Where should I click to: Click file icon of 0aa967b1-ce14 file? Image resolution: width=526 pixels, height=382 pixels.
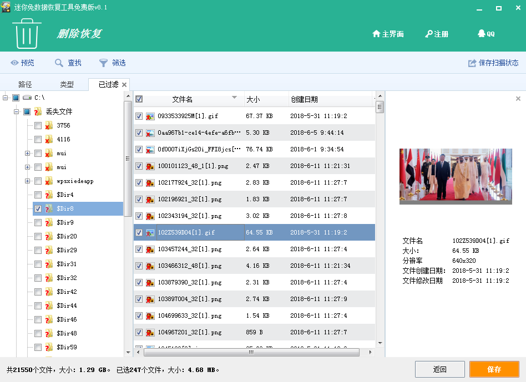150,133
